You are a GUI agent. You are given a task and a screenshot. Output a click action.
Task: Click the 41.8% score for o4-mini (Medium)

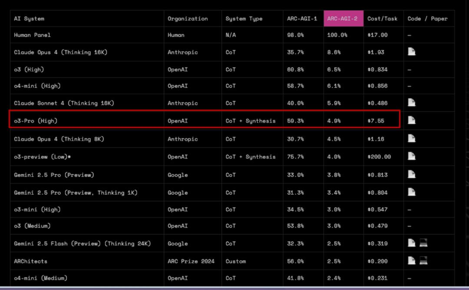tap(295, 278)
